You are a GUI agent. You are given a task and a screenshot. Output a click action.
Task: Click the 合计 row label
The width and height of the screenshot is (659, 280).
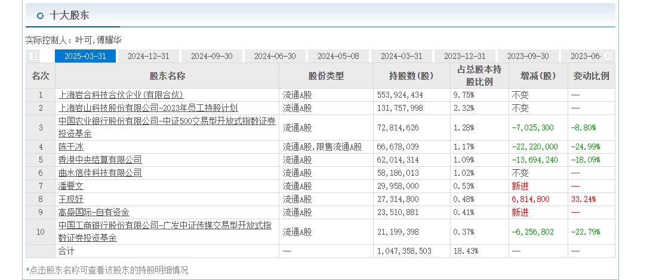coord(66,251)
